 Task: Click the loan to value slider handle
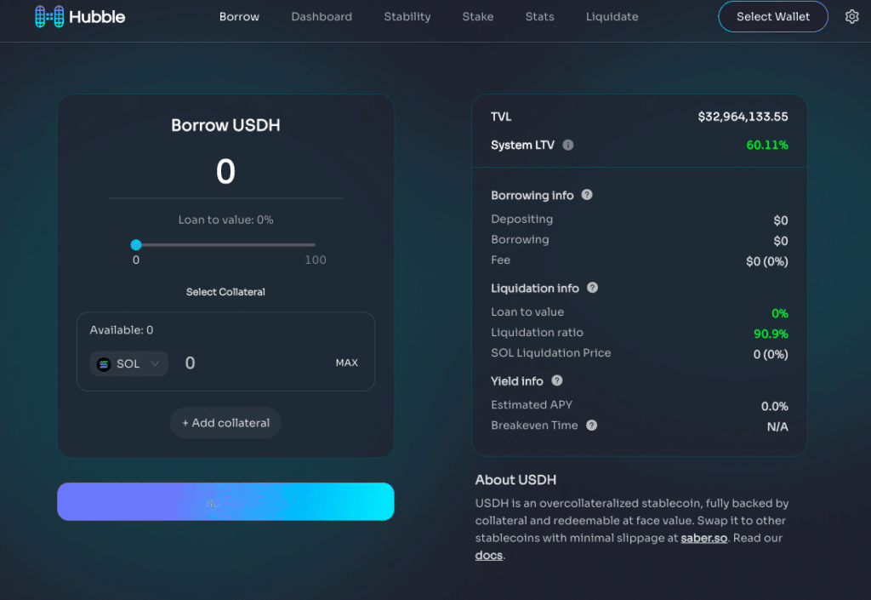(136, 244)
